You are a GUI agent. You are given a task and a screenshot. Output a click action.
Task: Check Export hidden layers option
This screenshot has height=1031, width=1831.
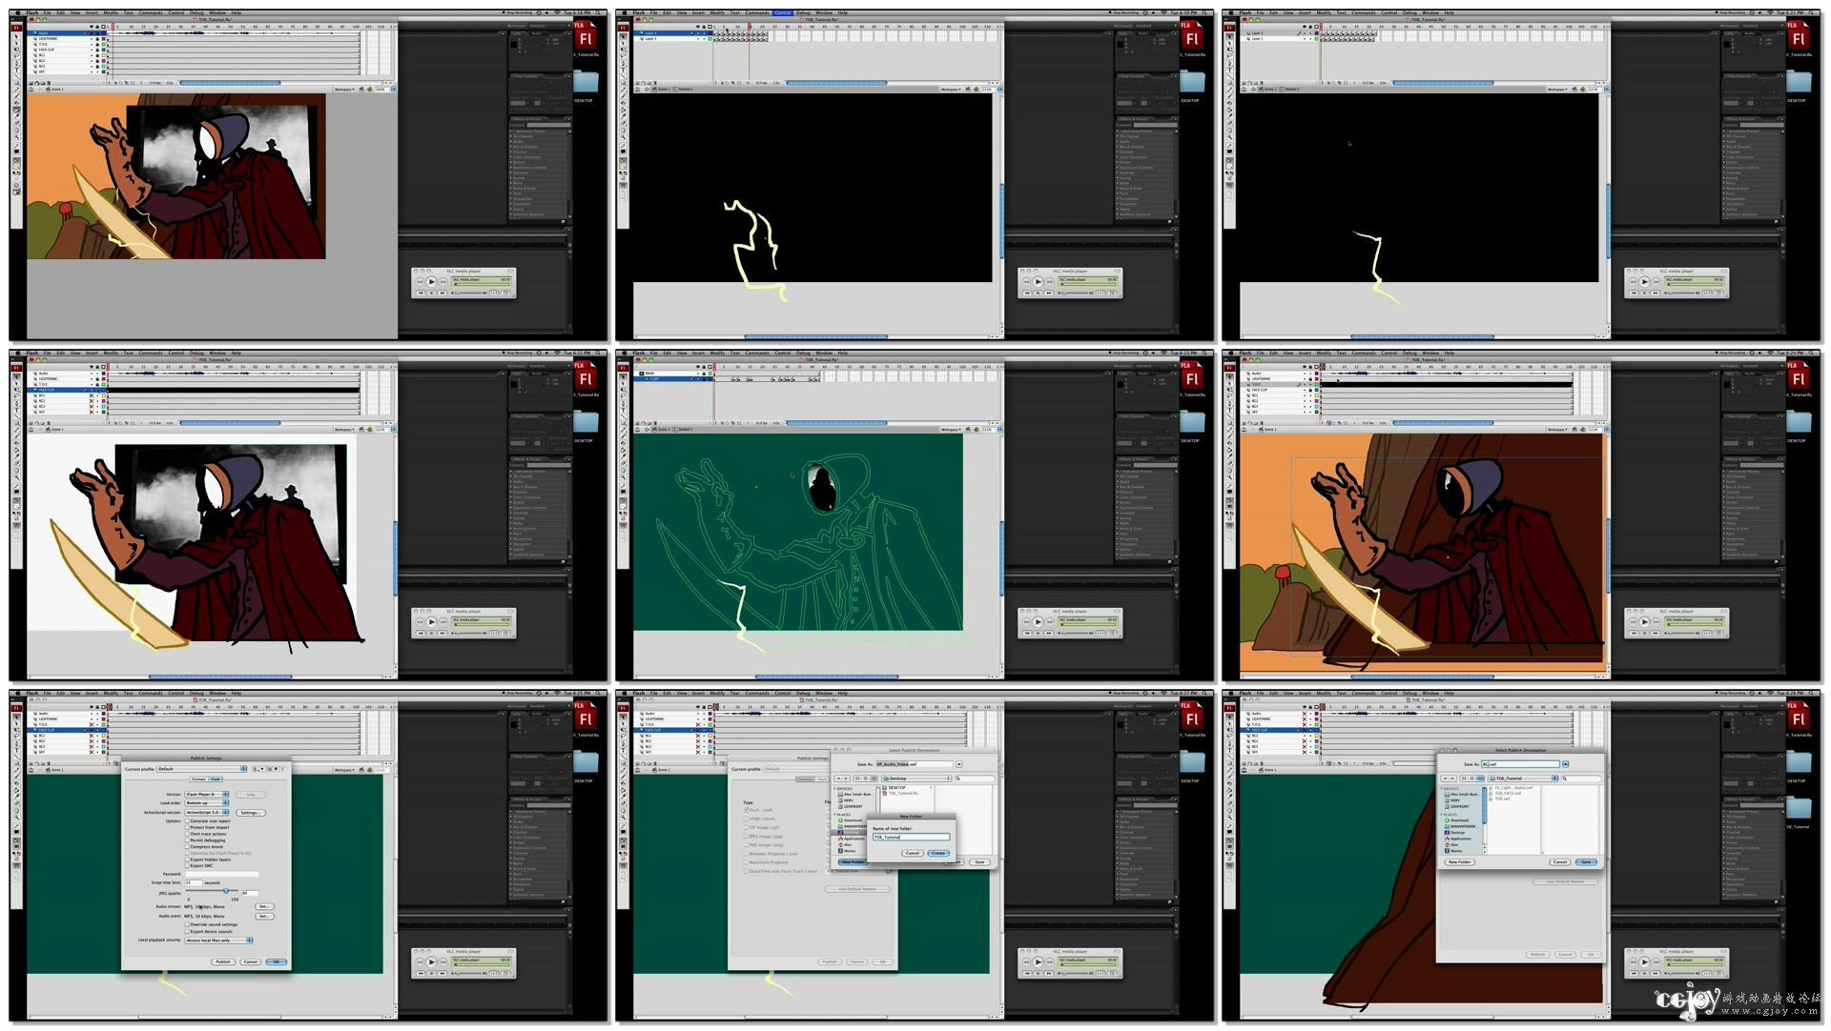(x=187, y=859)
